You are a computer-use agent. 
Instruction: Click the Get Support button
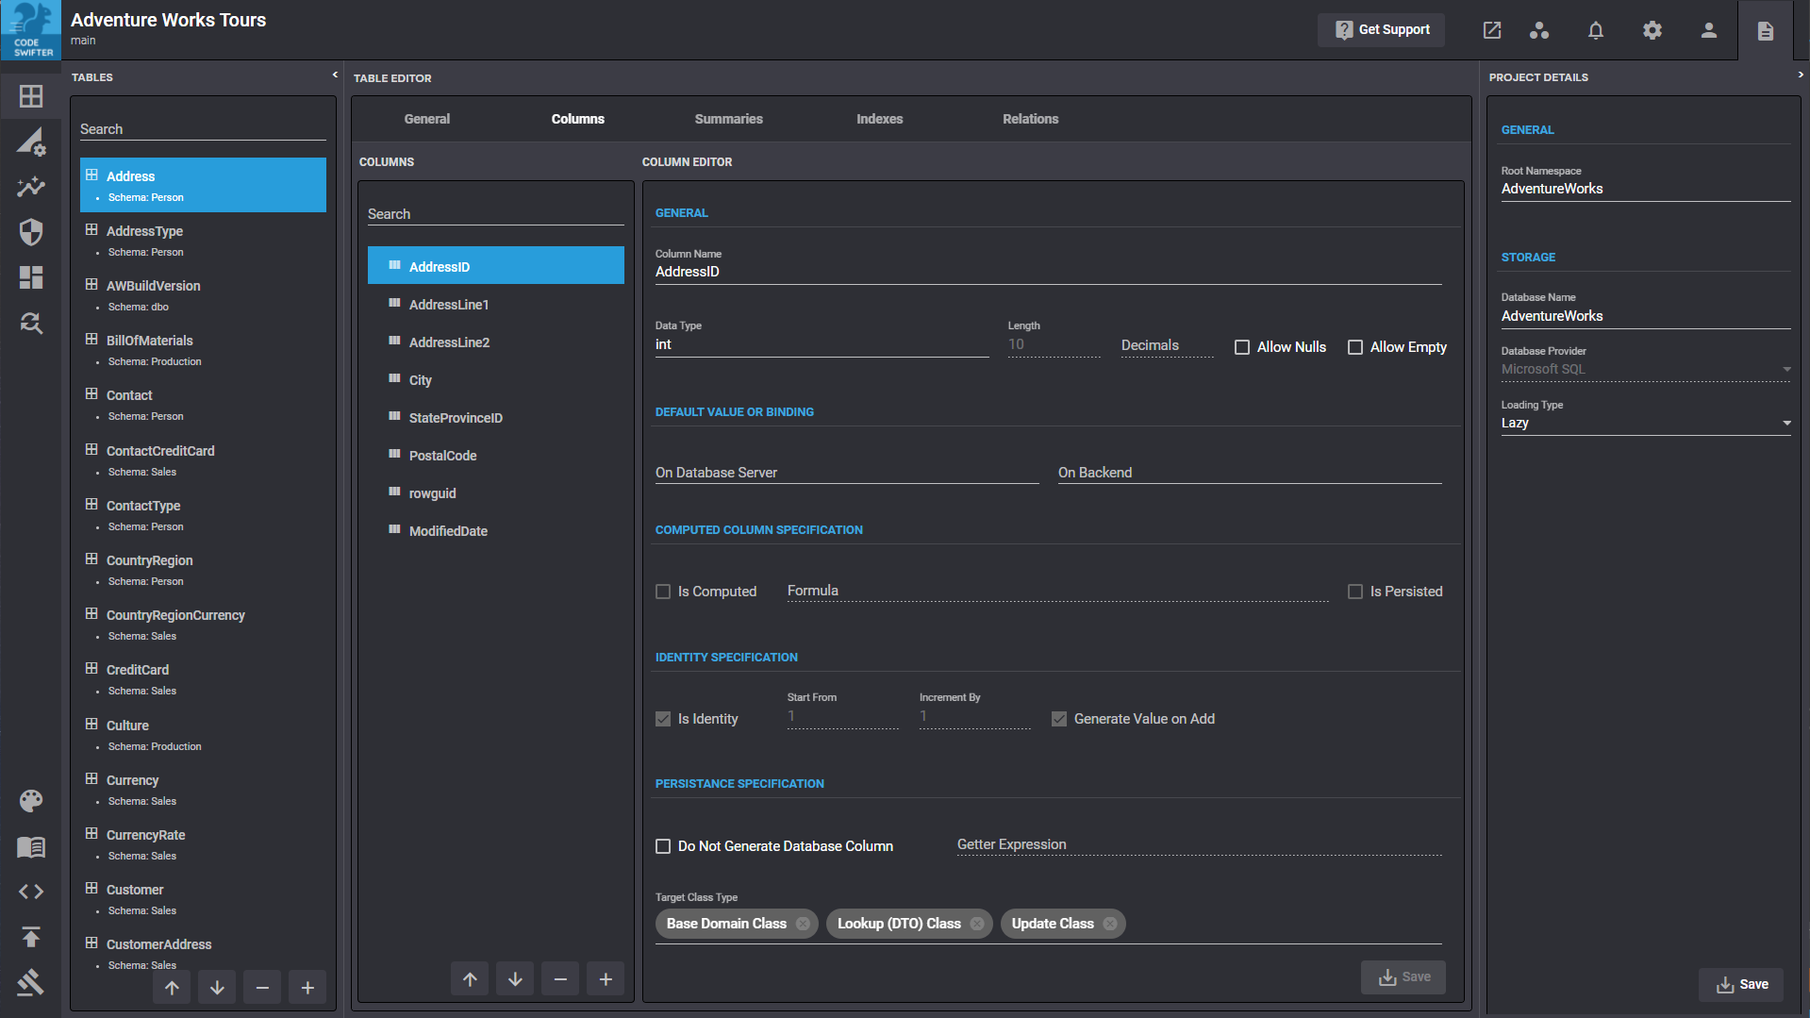[x=1381, y=29]
